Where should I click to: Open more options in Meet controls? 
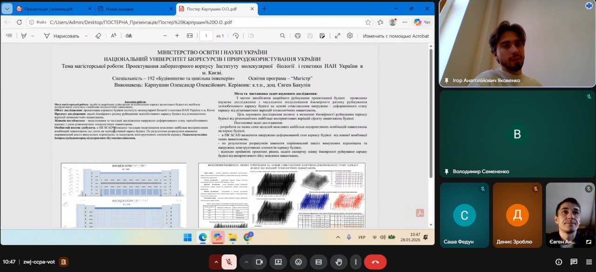[x=355, y=262]
